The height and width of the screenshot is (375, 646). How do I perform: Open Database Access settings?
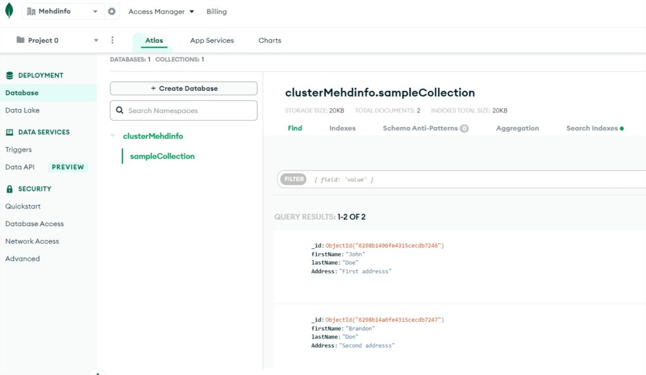point(35,223)
